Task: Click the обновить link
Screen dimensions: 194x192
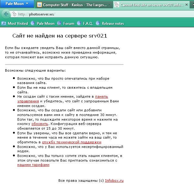Action: [x=40, y=124]
